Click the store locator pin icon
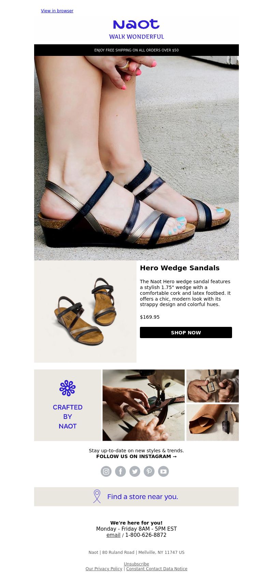The image size is (273, 575). click(97, 497)
